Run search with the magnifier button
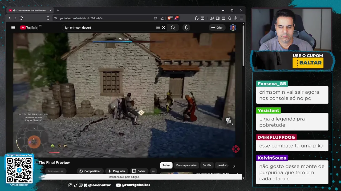This screenshot has height=191, width=341. tap(173, 28)
